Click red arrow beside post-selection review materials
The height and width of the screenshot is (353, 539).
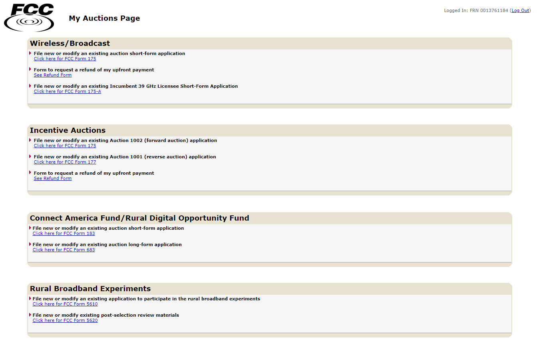pyautogui.click(x=30, y=315)
